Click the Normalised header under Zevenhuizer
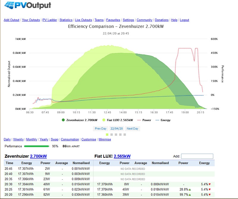This screenshot has height=199, width=238. [81, 163]
